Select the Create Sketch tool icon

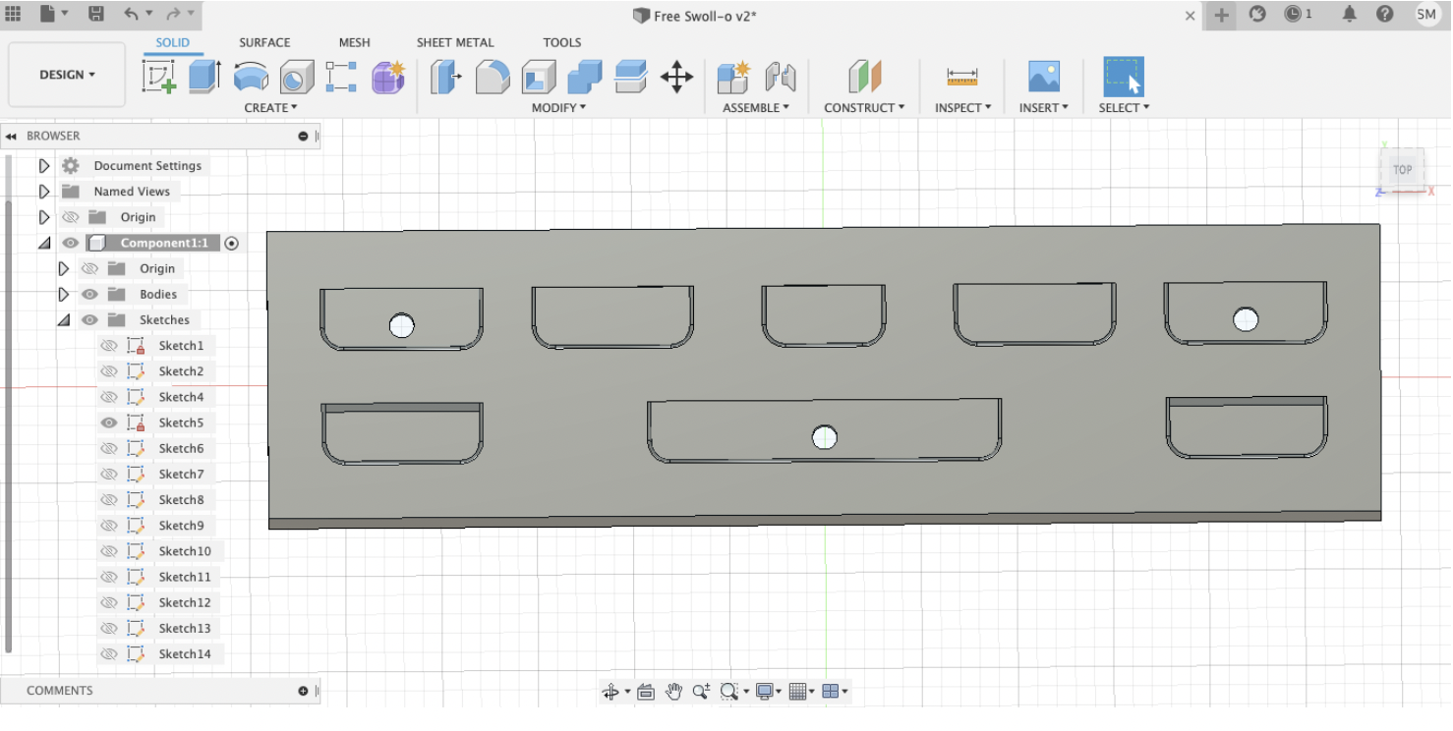click(x=158, y=77)
